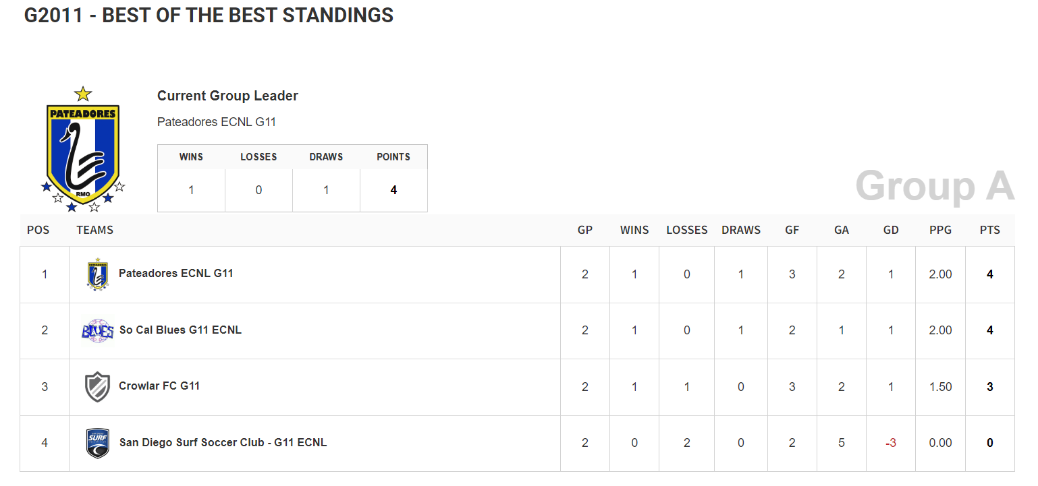Click the PTS column header

tap(989, 231)
